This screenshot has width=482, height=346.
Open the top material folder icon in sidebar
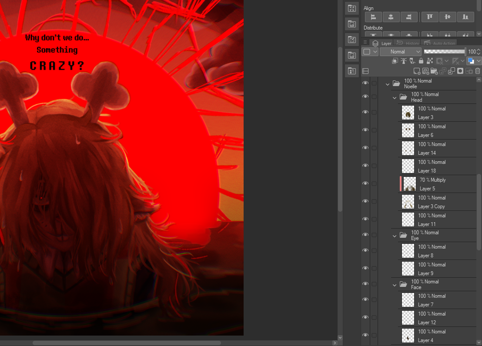(352, 8)
